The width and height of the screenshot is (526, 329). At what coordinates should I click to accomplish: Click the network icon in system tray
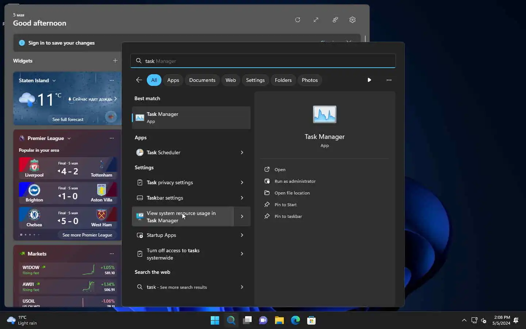(474, 320)
